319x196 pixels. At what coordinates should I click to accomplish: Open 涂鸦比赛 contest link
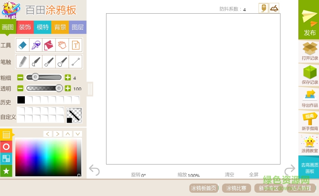tap(237, 188)
